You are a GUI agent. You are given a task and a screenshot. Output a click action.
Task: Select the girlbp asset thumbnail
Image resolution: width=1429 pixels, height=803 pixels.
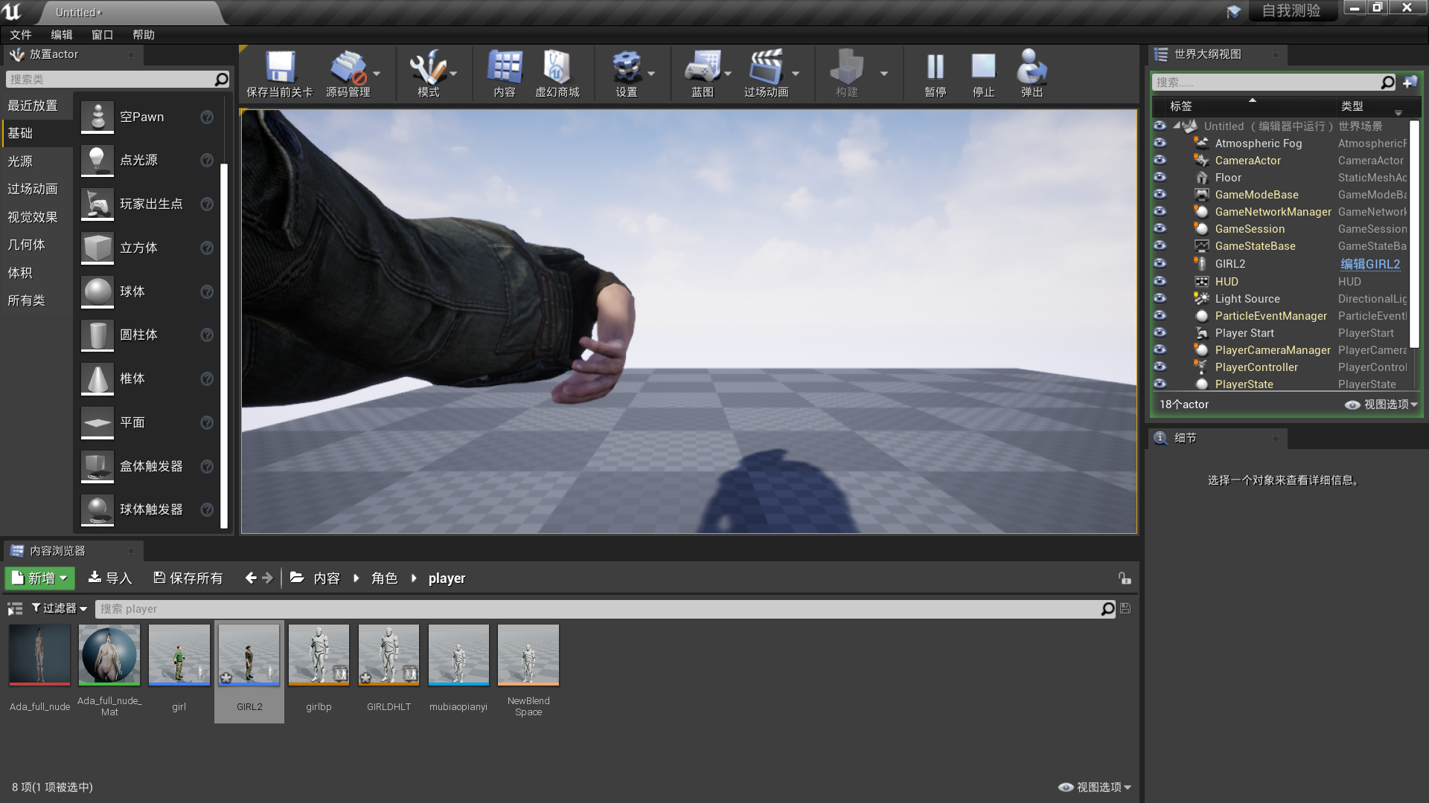(319, 655)
